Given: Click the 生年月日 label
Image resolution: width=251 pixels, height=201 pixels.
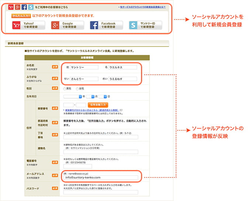Looking at the screenshot, I should (31, 96).
